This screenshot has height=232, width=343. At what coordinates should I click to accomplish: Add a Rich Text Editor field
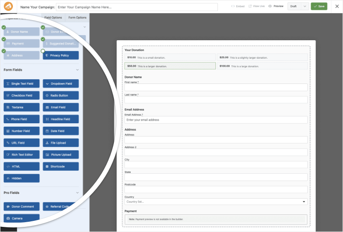tap(21, 155)
